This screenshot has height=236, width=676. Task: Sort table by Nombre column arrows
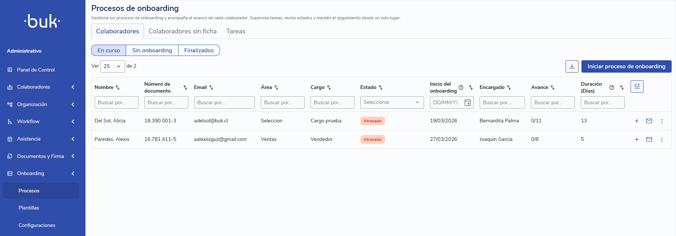pyautogui.click(x=117, y=88)
